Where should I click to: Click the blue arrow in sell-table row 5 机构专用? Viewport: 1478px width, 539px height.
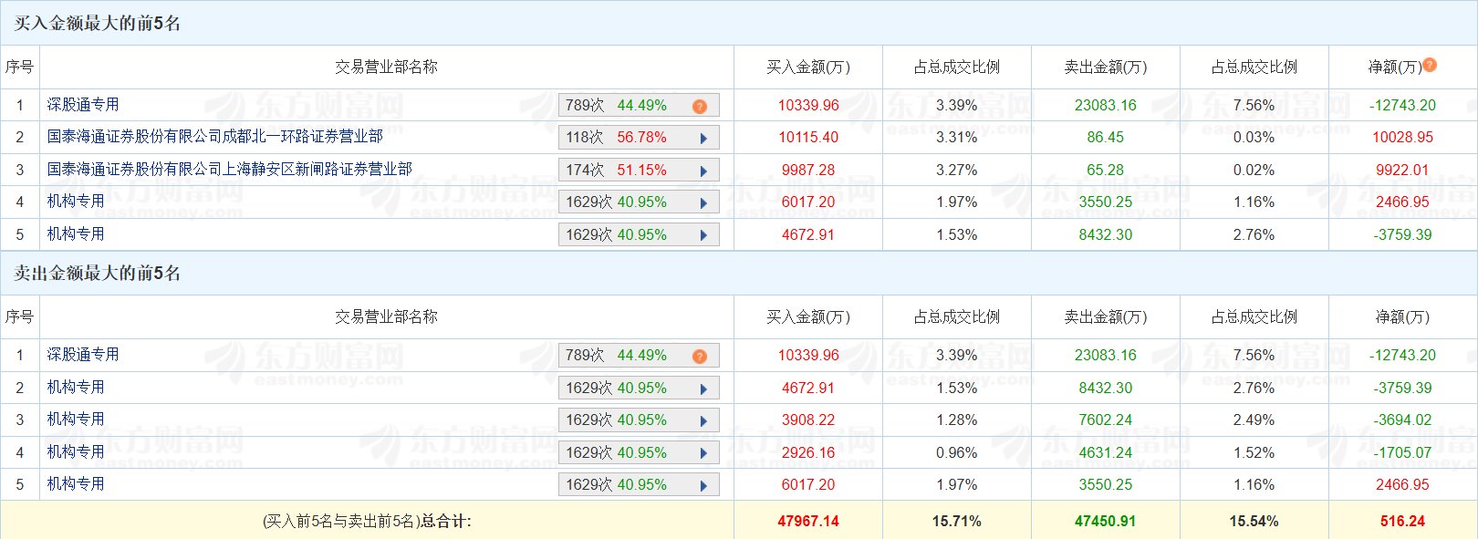point(703,486)
